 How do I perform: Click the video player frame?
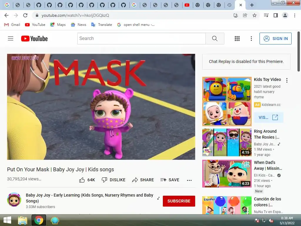point(101,107)
